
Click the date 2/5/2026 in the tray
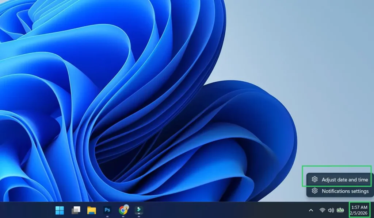(x=359, y=213)
